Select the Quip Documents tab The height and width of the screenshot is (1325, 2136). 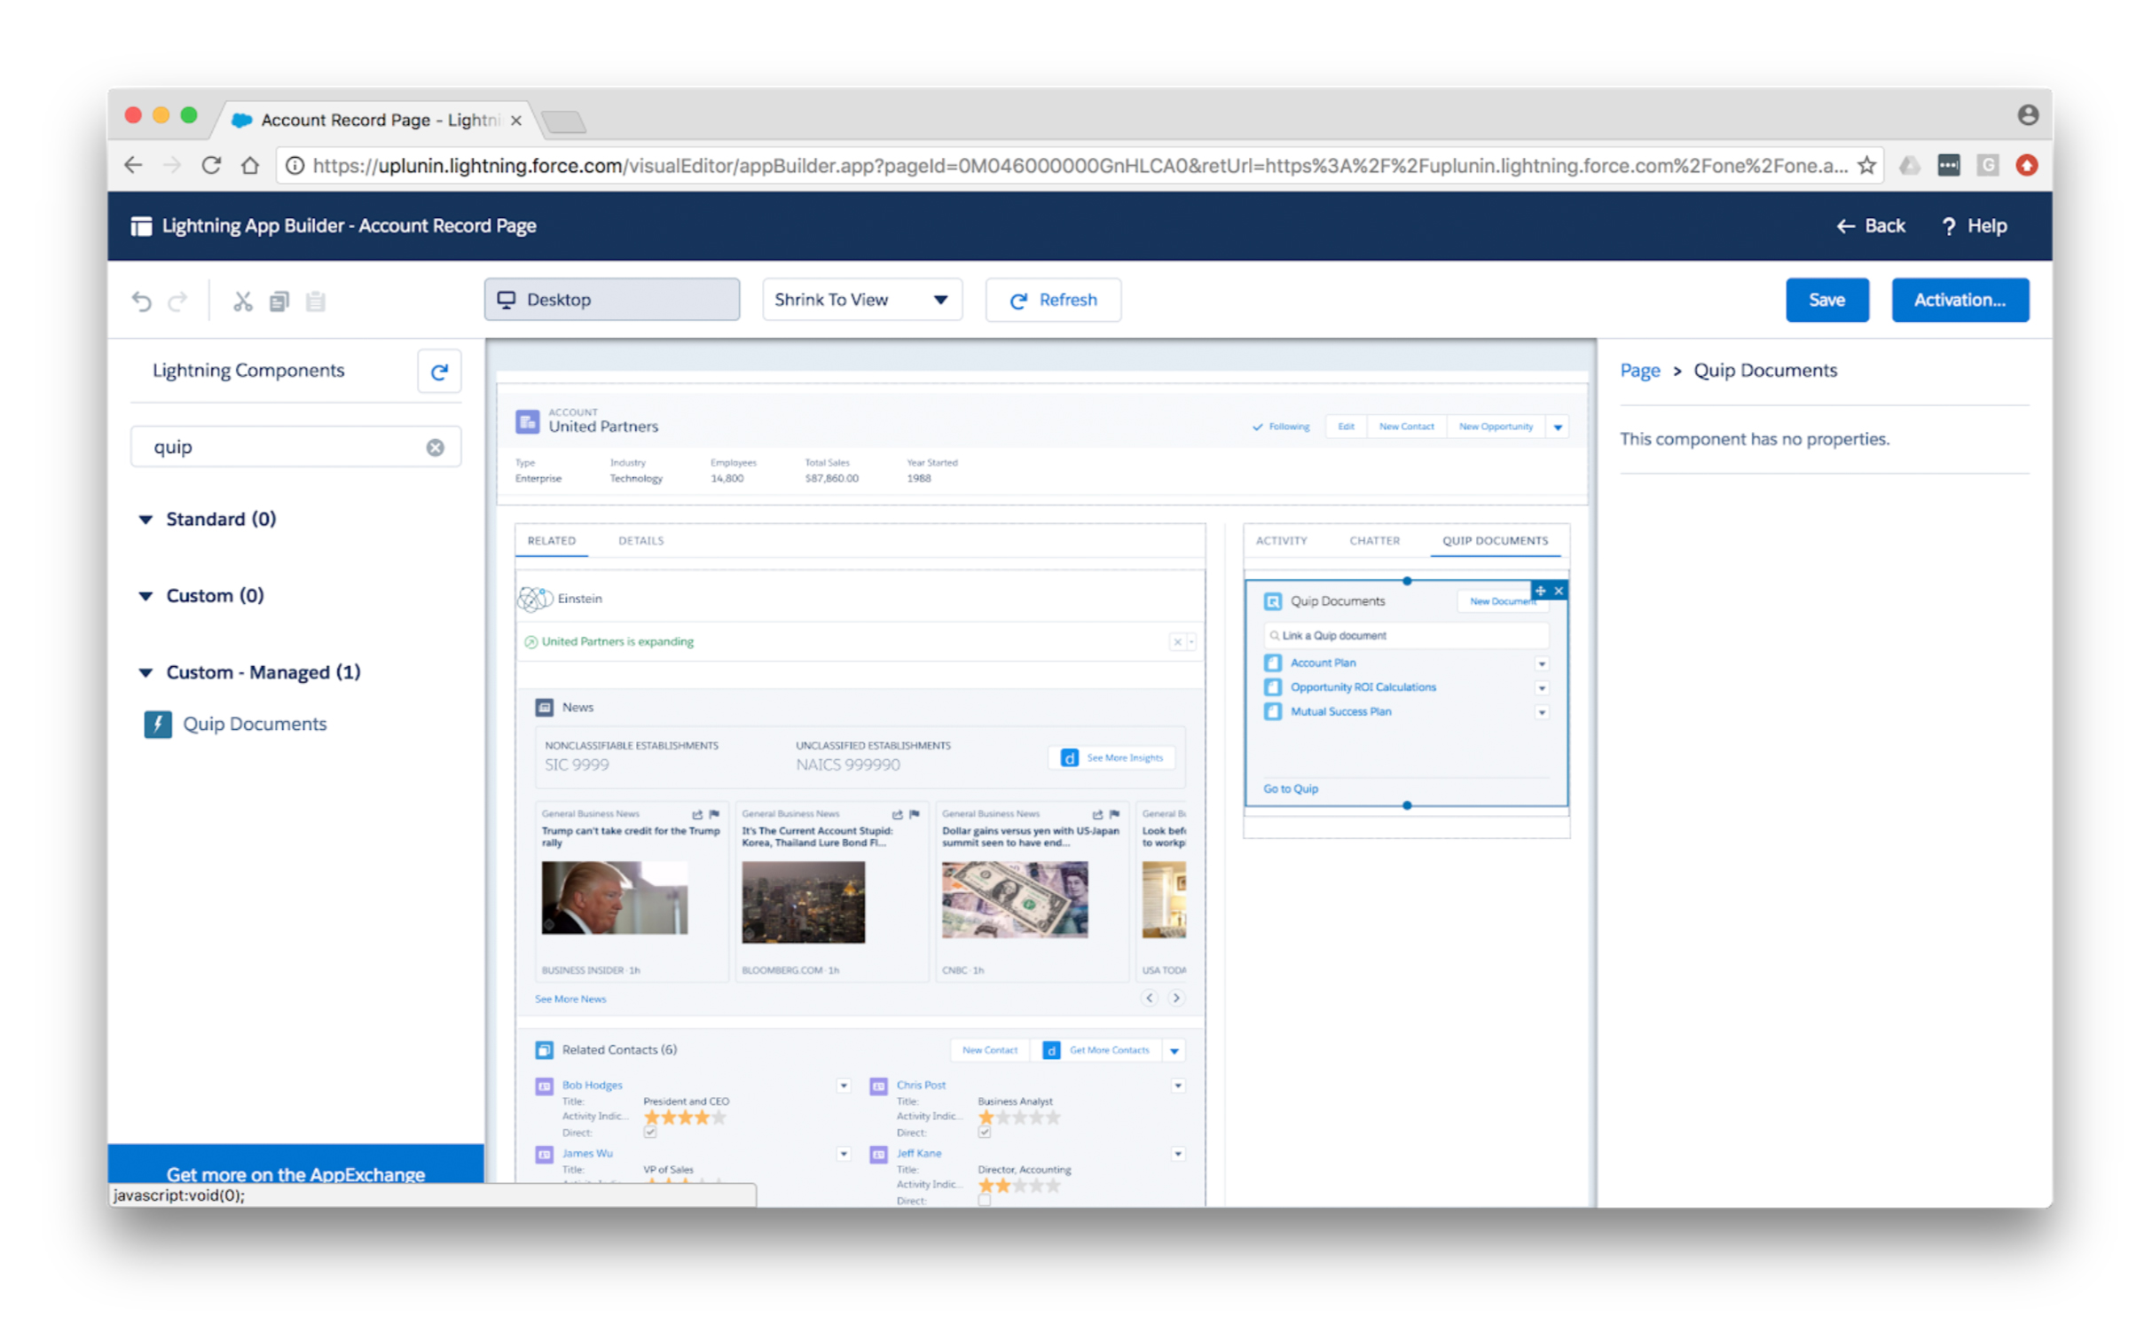pos(1495,540)
